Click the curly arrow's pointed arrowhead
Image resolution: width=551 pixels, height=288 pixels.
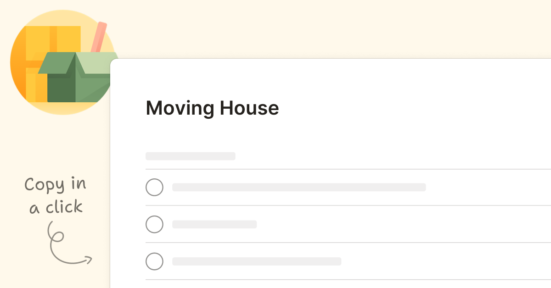[88, 260]
